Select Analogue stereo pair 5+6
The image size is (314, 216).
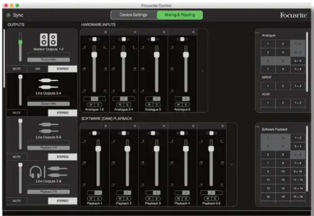(x=298, y=61)
